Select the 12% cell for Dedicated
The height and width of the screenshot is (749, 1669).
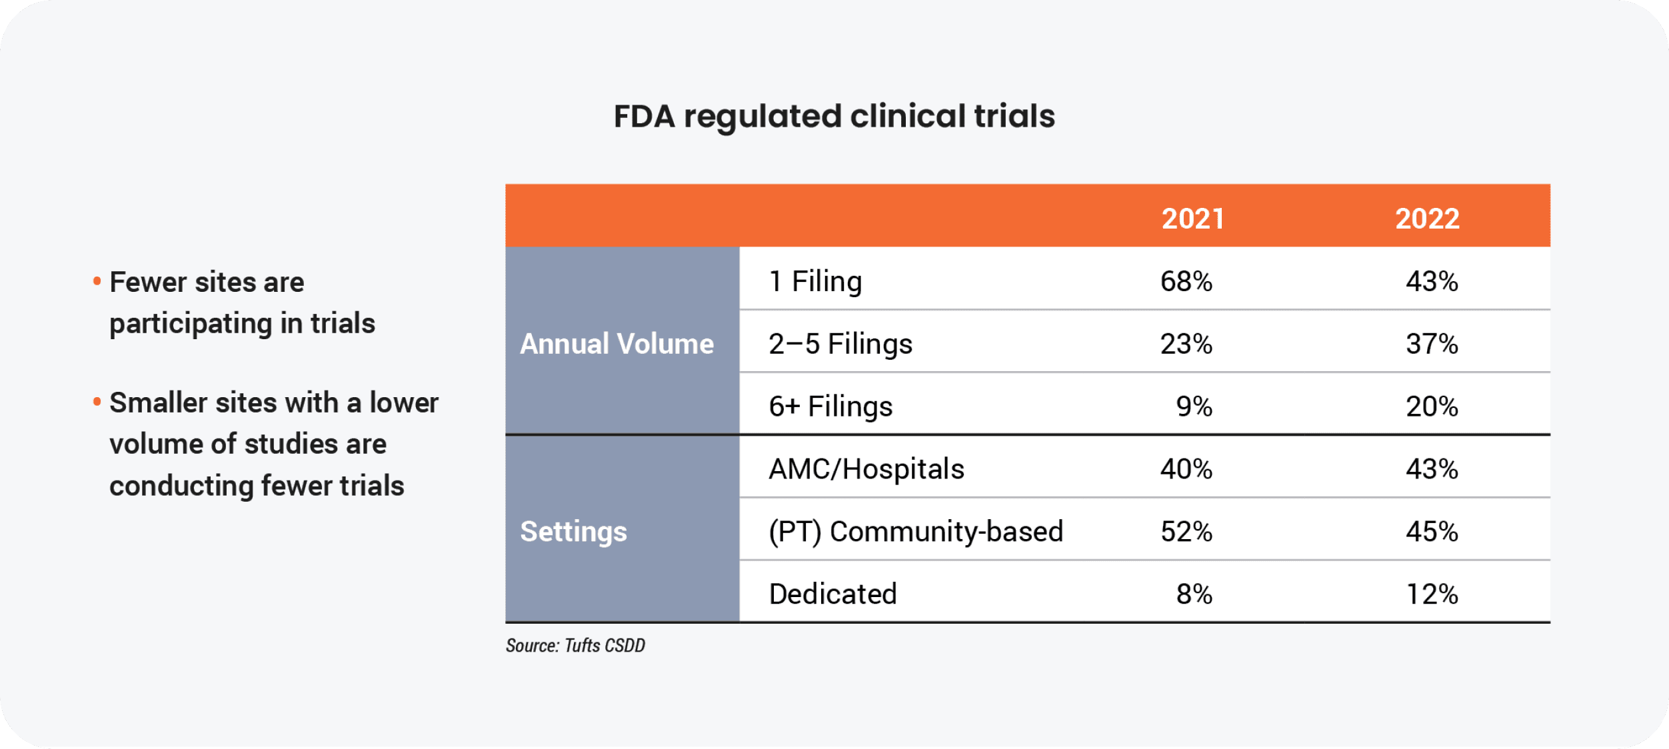click(x=1432, y=594)
